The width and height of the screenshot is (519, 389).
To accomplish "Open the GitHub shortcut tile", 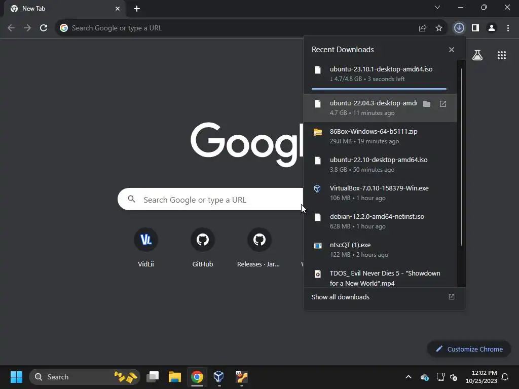I will (x=203, y=247).
